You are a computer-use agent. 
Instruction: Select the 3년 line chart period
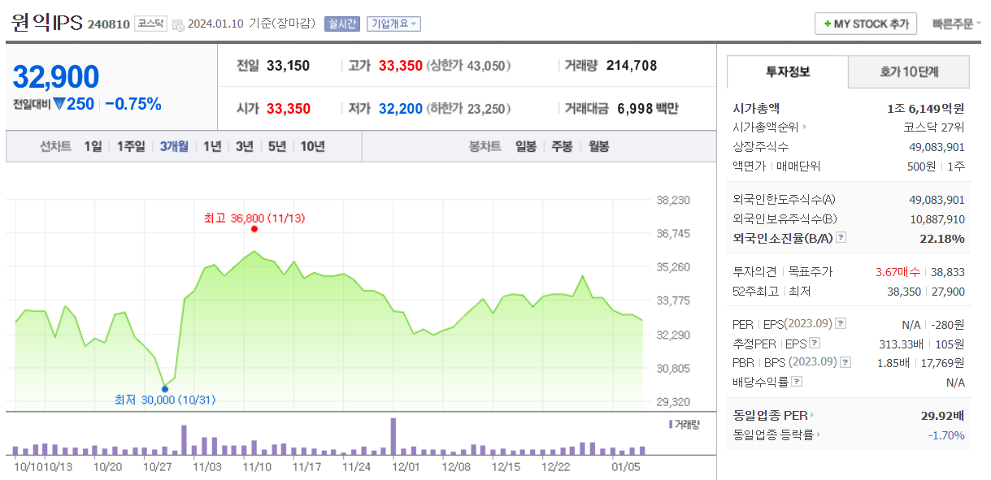point(245,146)
